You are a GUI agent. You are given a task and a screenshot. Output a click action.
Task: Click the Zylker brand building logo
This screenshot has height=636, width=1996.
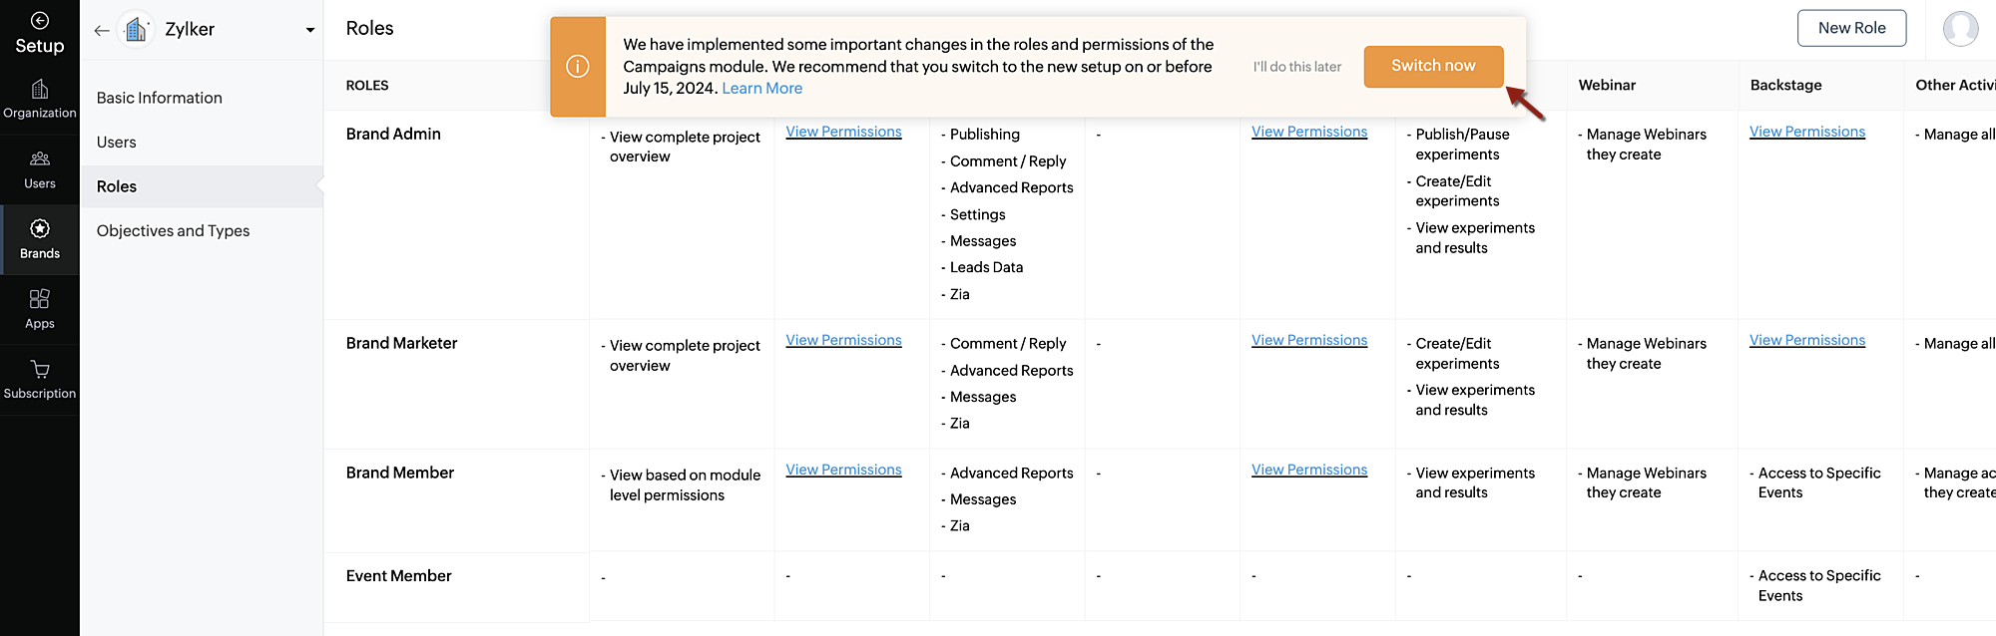point(136,30)
